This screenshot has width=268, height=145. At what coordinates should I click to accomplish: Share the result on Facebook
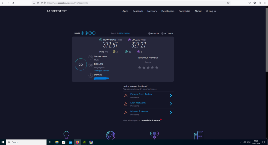tap(90, 33)
